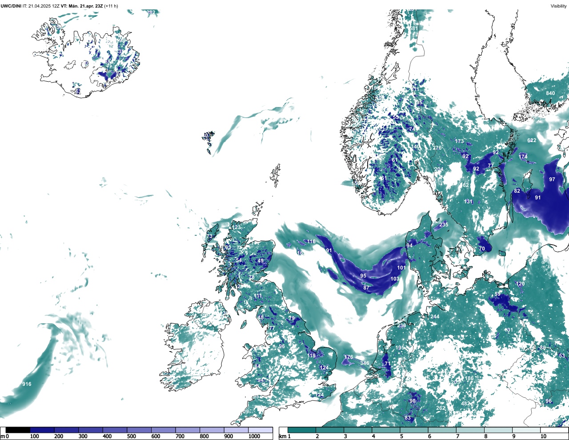Click the '53' value at the right edge

(562, 356)
